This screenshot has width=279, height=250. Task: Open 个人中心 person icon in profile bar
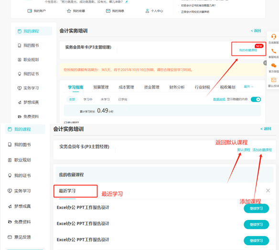coord(147,11)
